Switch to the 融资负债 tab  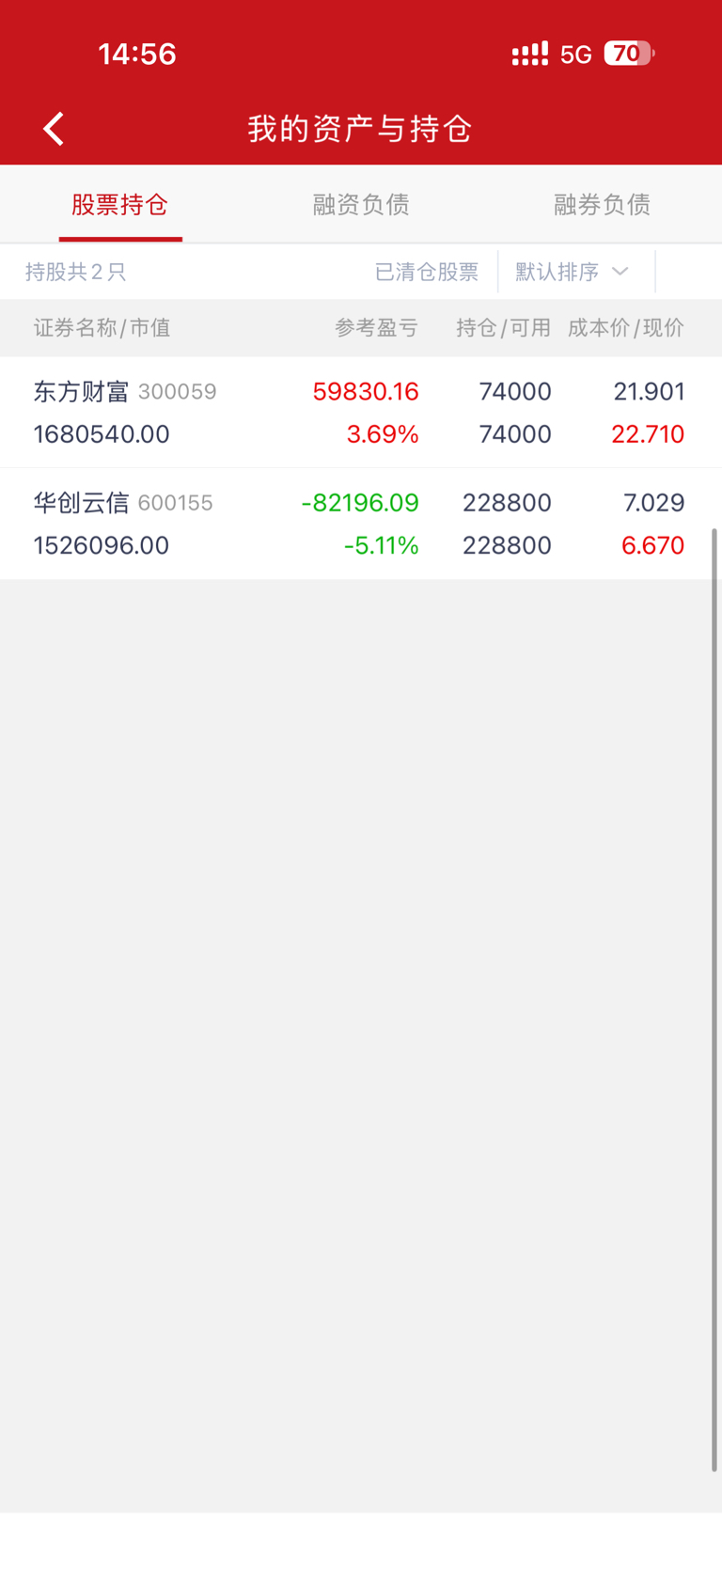pos(361,205)
